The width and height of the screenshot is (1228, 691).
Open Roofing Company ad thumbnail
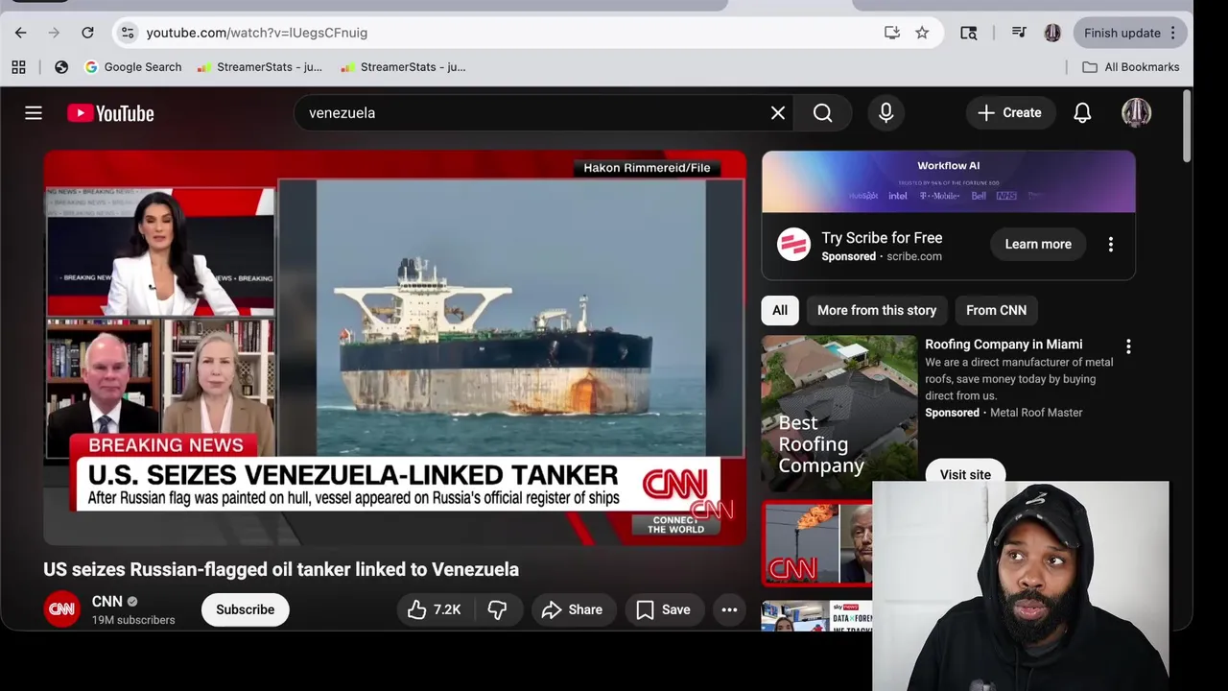[839, 415]
